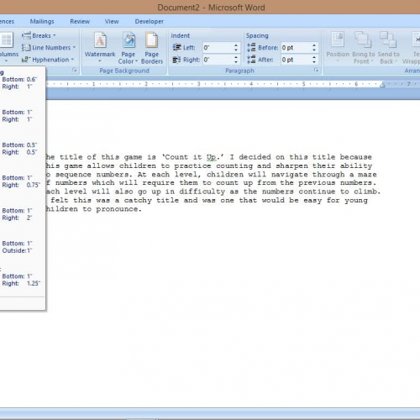Viewport: 420px width, 420px height.
Task: Open the Breaks dropdown
Action: pyautogui.click(x=39, y=35)
